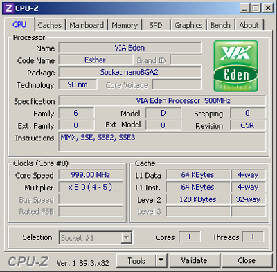Open the Socket #1 selection dropdown
This screenshot has height=272, width=277.
tap(96, 237)
